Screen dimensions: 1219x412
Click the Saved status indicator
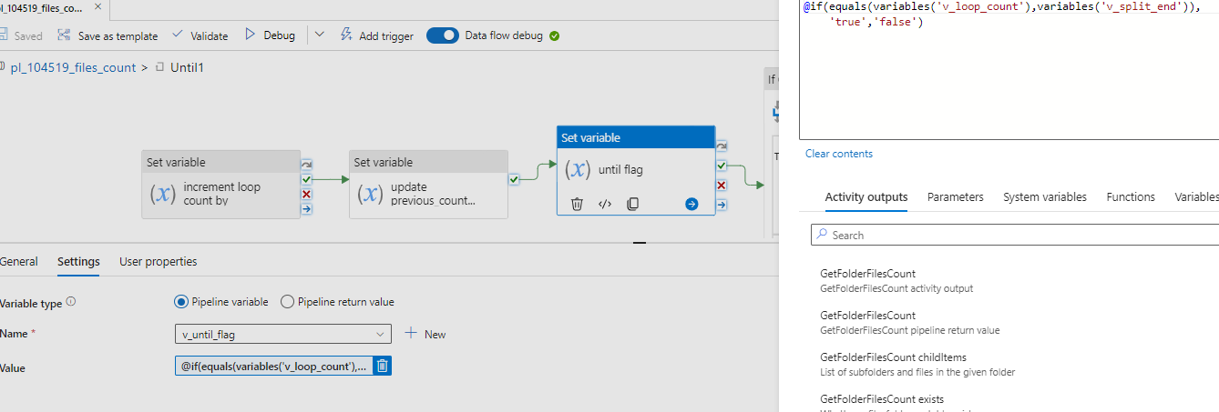click(20, 36)
